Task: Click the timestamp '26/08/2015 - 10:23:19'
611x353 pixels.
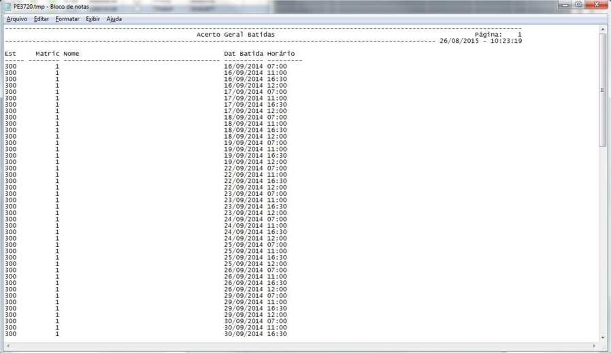Action: 480,41
